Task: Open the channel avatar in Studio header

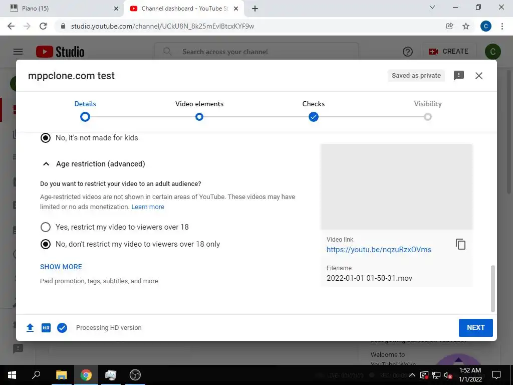Action: point(493,52)
